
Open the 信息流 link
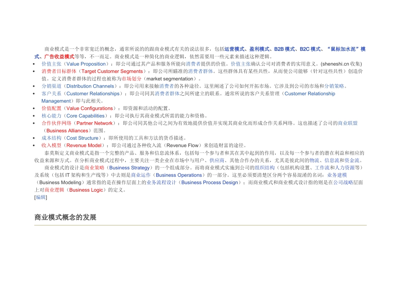pos(332,160)
